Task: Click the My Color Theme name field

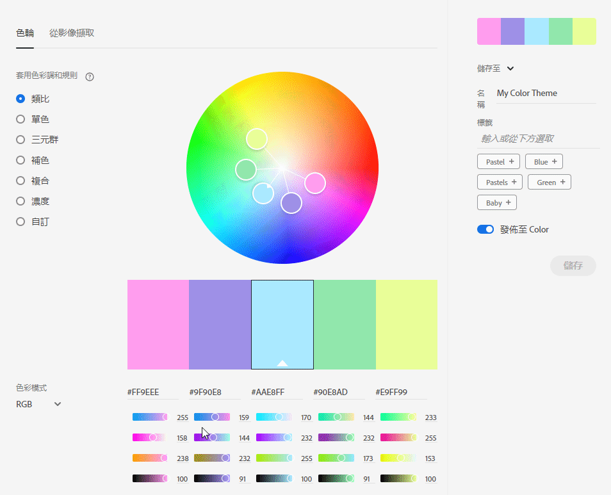Action: tap(544, 93)
